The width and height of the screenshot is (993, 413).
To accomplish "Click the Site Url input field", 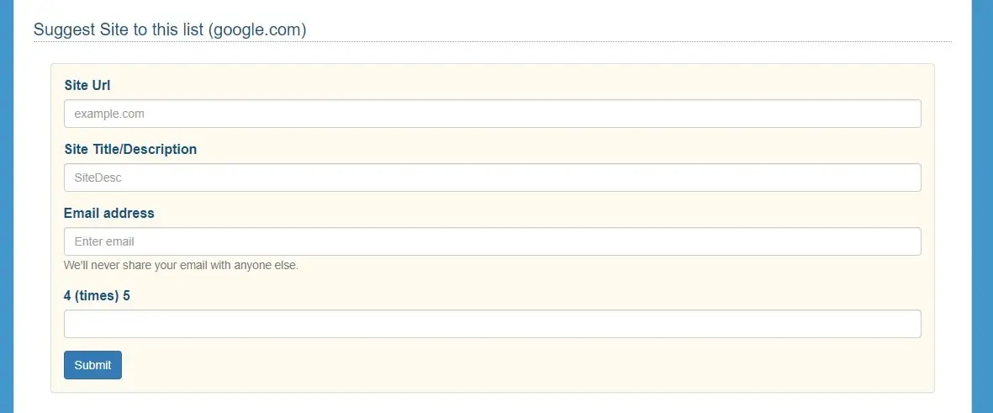I will (x=492, y=114).
